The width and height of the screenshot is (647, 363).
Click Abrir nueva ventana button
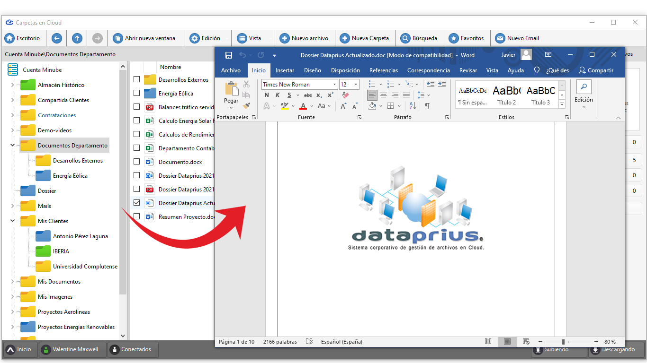(145, 38)
